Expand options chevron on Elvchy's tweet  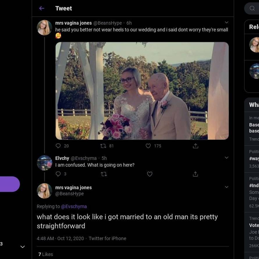pyautogui.click(x=226, y=158)
